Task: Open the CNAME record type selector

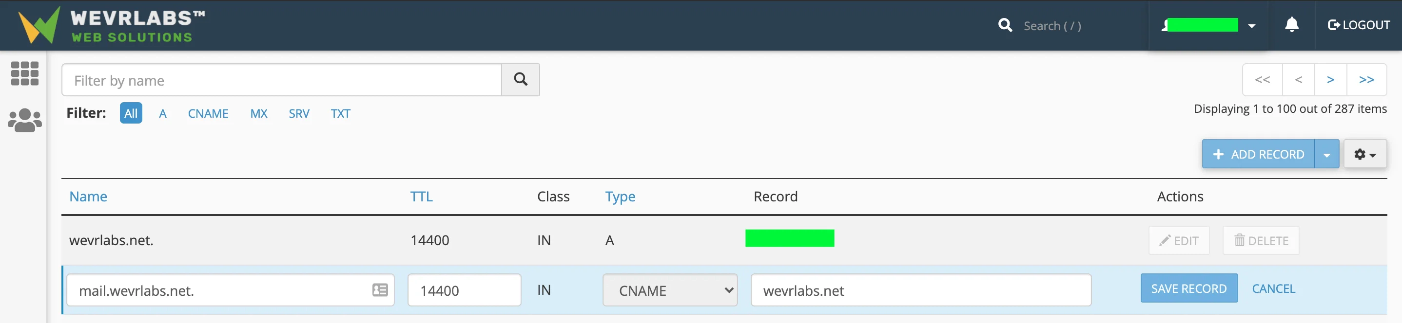Action: pos(669,290)
